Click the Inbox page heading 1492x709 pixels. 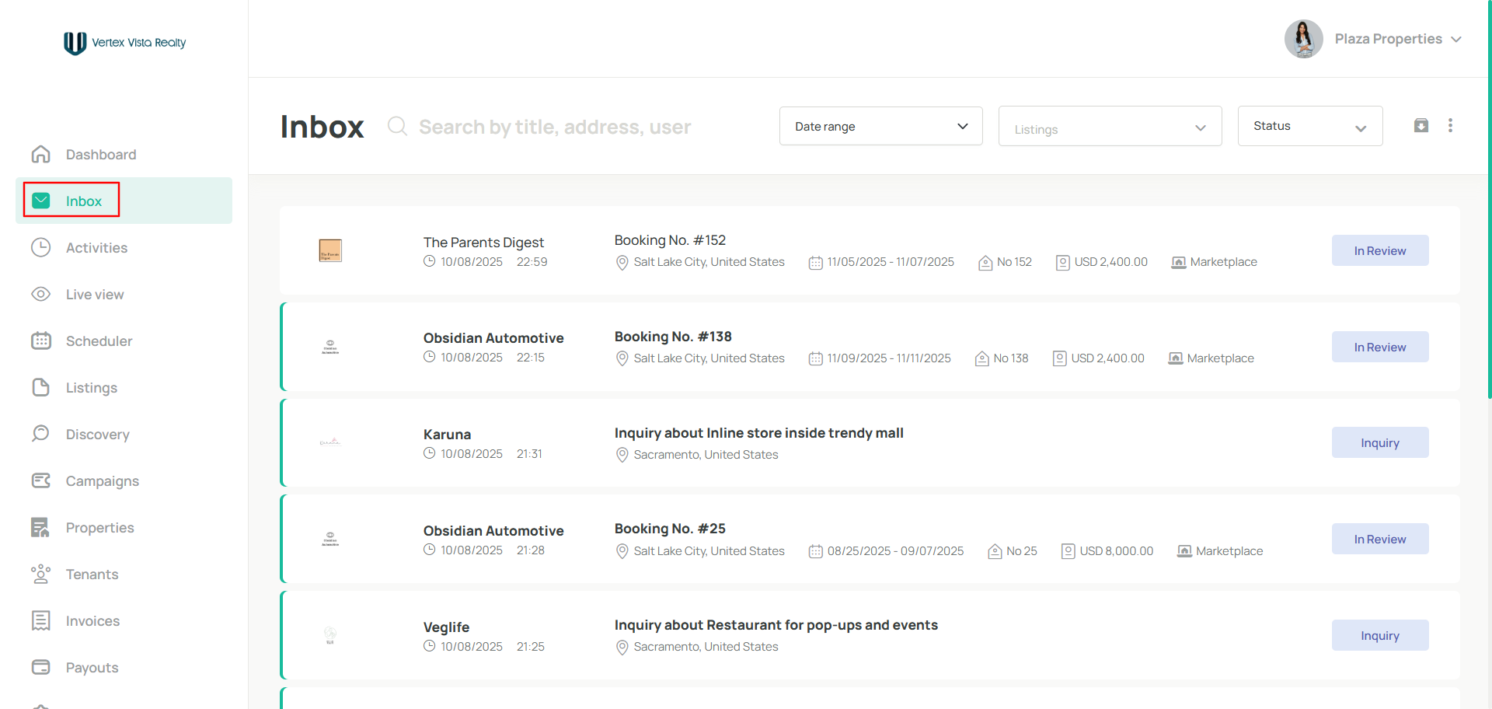pyautogui.click(x=322, y=127)
